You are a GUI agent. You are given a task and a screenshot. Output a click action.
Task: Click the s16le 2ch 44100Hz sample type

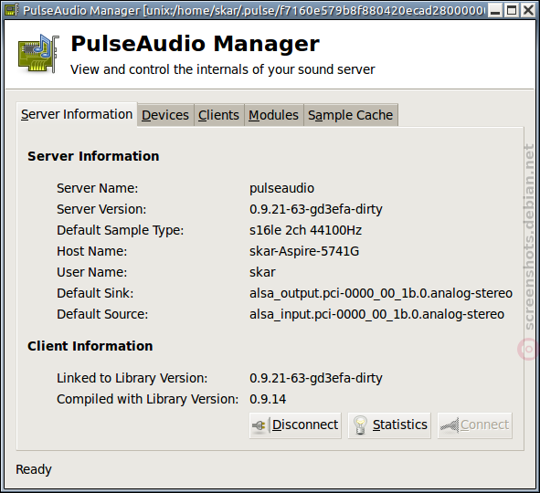click(305, 230)
